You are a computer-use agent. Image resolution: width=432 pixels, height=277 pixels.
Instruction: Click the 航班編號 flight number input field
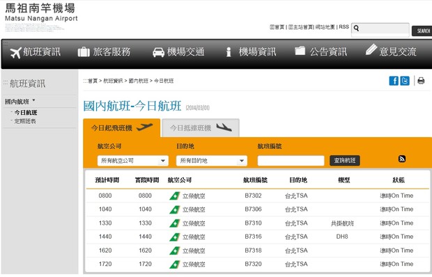click(x=291, y=161)
